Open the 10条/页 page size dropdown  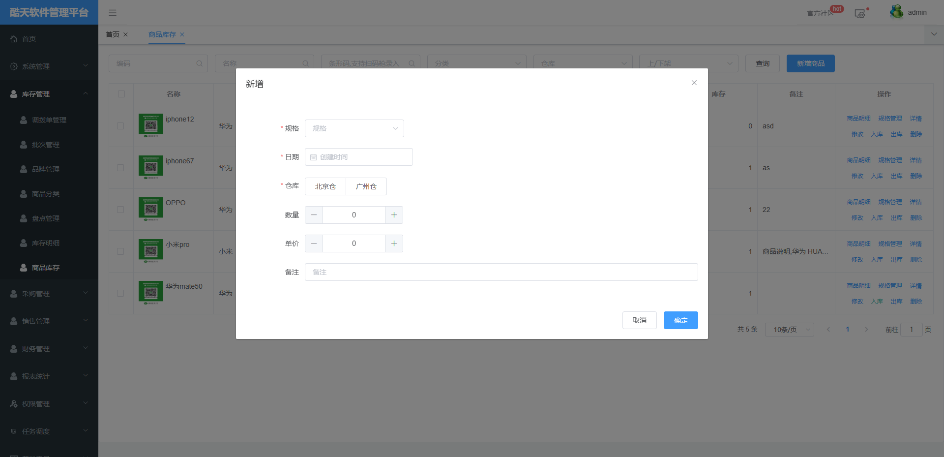click(x=789, y=330)
